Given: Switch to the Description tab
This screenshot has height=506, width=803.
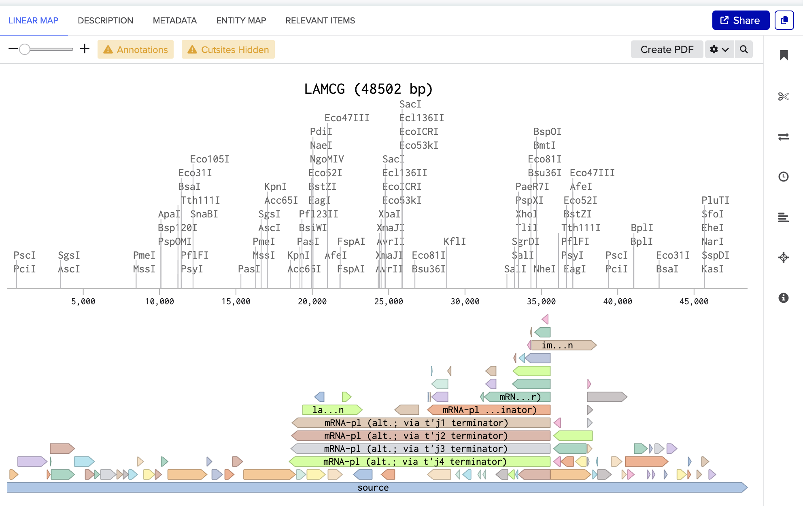Looking at the screenshot, I should [x=105, y=20].
